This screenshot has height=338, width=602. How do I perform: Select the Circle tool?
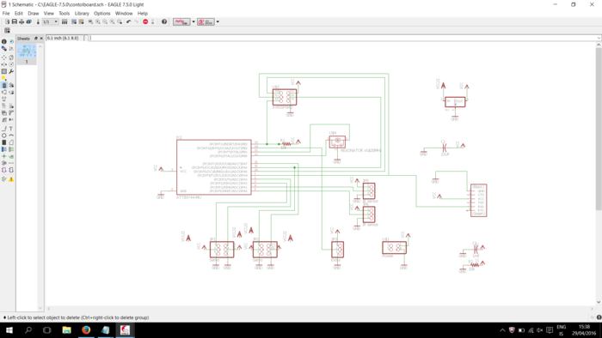[3, 136]
